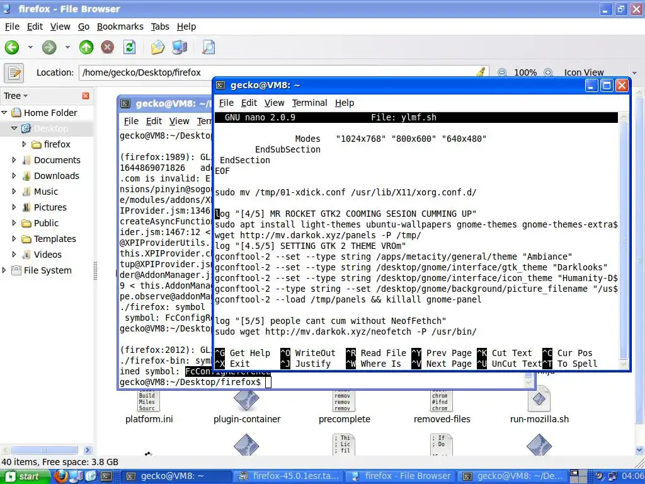Open File Browser's Bookmarks menu

(120, 26)
